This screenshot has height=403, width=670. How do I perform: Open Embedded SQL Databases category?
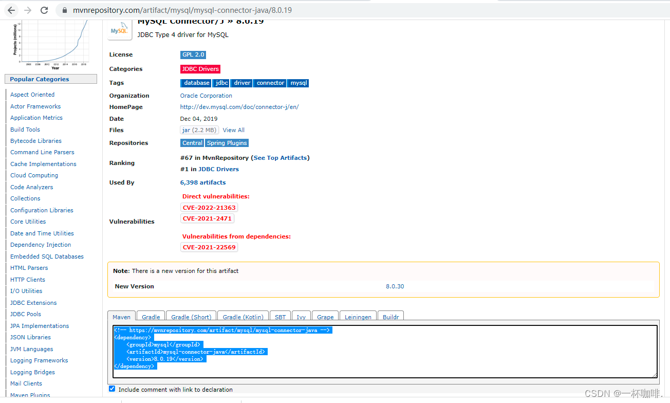pyautogui.click(x=47, y=257)
